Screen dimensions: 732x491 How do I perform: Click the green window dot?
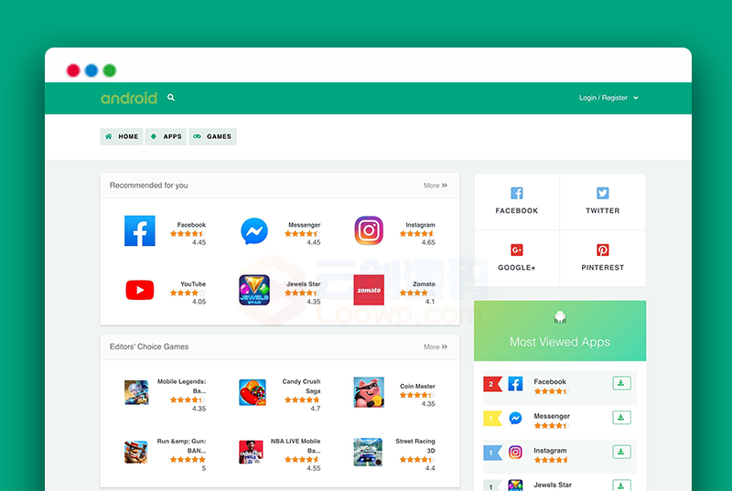[110, 70]
